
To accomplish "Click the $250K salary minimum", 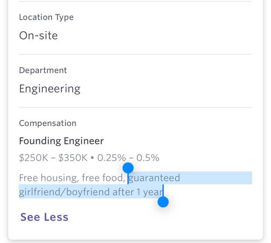I will pos(33,157).
